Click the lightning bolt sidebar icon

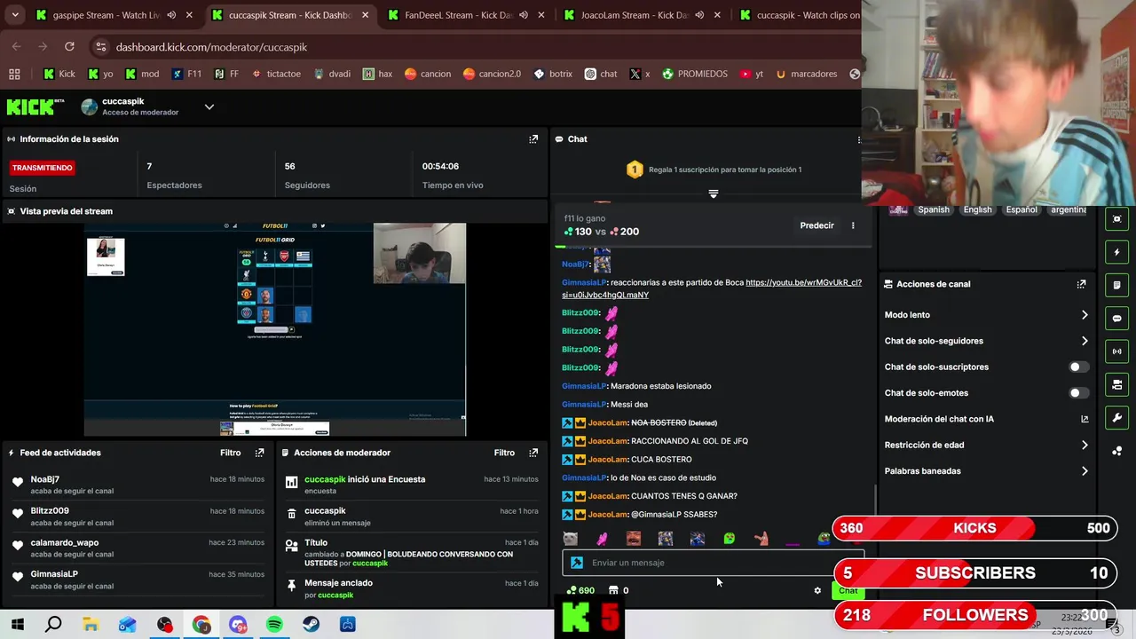[1116, 252]
